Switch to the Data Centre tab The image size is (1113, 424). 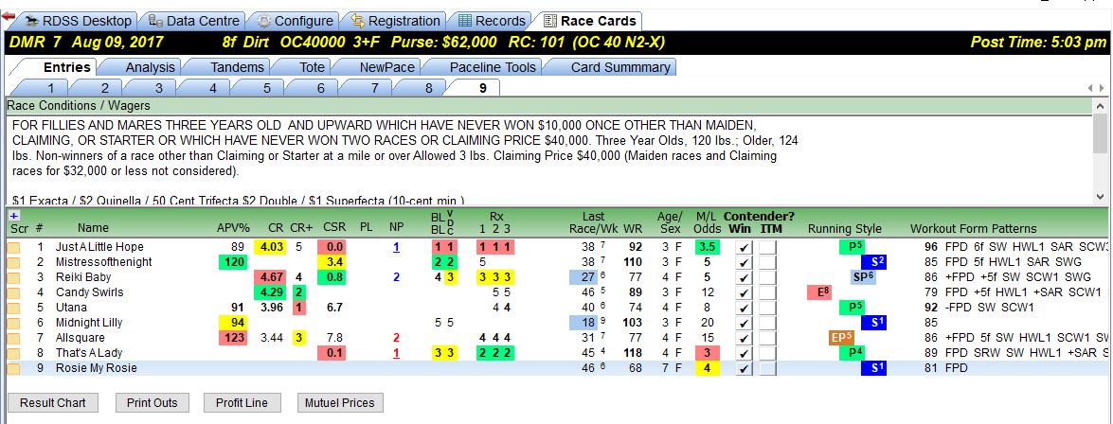[x=194, y=21]
